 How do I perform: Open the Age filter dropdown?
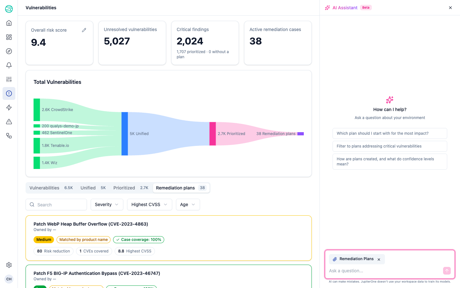tap(188, 204)
